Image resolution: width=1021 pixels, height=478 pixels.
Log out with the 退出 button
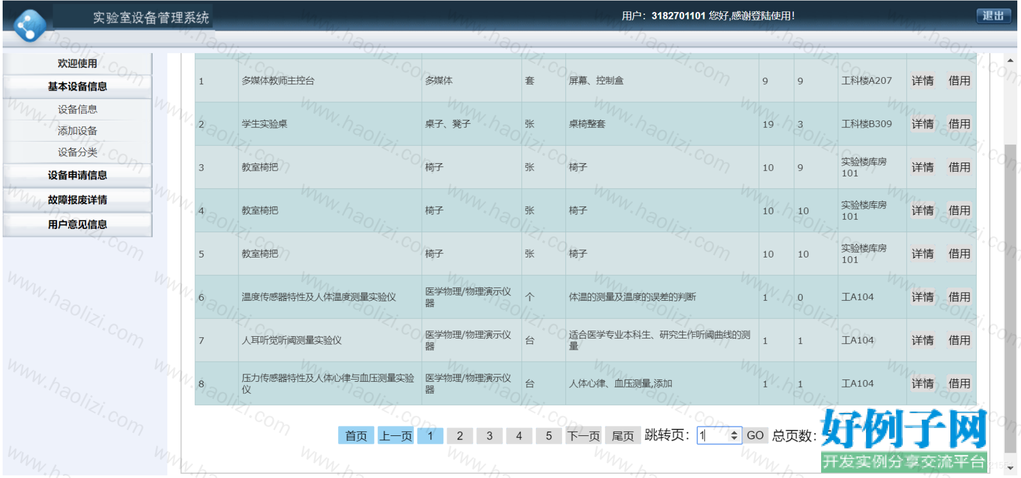pos(994,16)
